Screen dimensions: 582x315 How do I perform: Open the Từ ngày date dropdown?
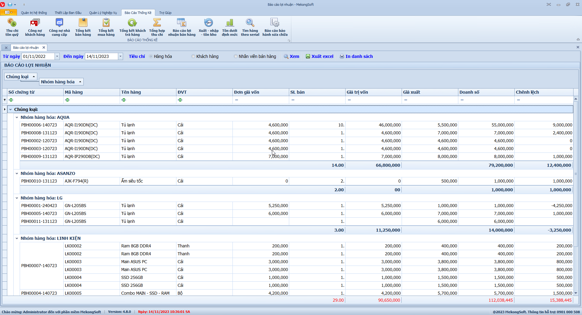click(57, 56)
